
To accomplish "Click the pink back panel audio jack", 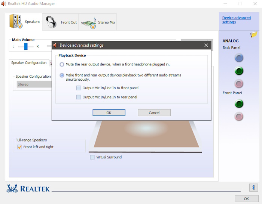I will (239, 84).
